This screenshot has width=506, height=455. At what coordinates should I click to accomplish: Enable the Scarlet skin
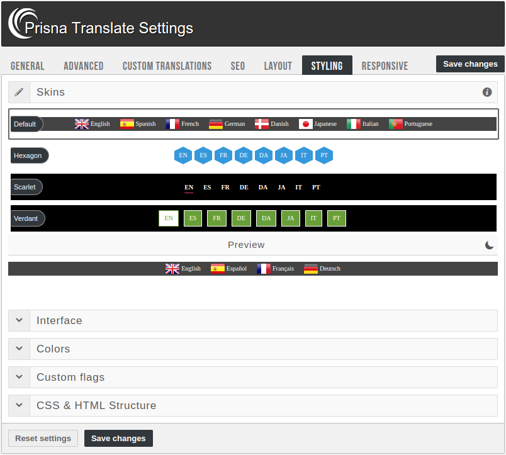[x=26, y=187]
